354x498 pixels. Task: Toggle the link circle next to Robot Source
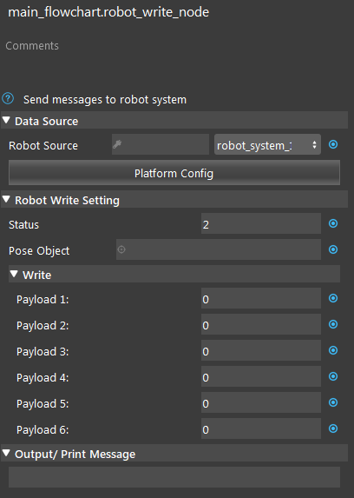pos(333,144)
